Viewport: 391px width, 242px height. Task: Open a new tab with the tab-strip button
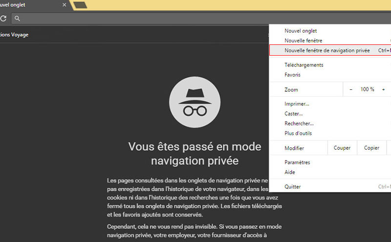coord(80,5)
